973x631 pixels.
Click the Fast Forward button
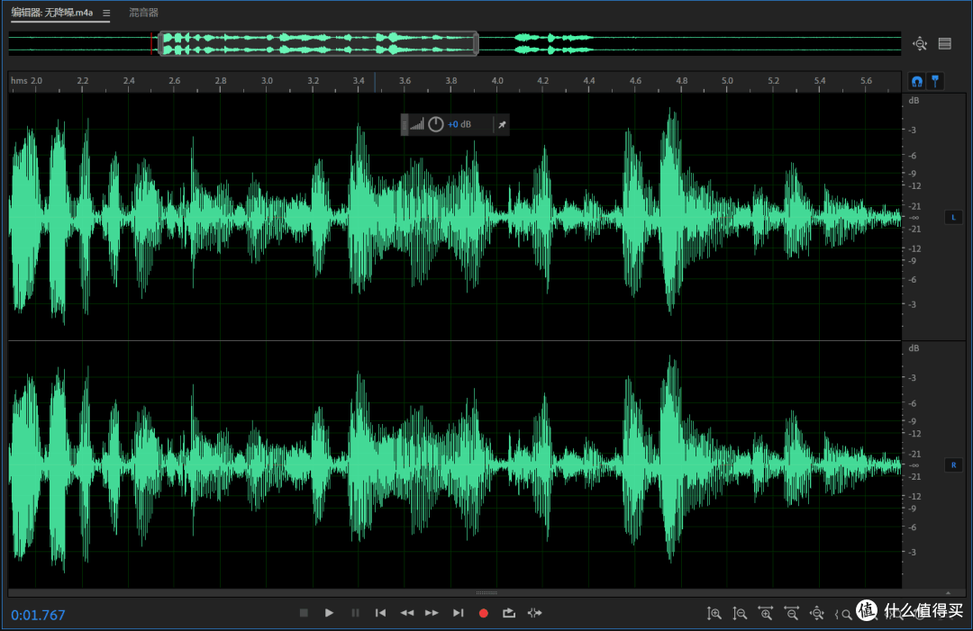[432, 613]
